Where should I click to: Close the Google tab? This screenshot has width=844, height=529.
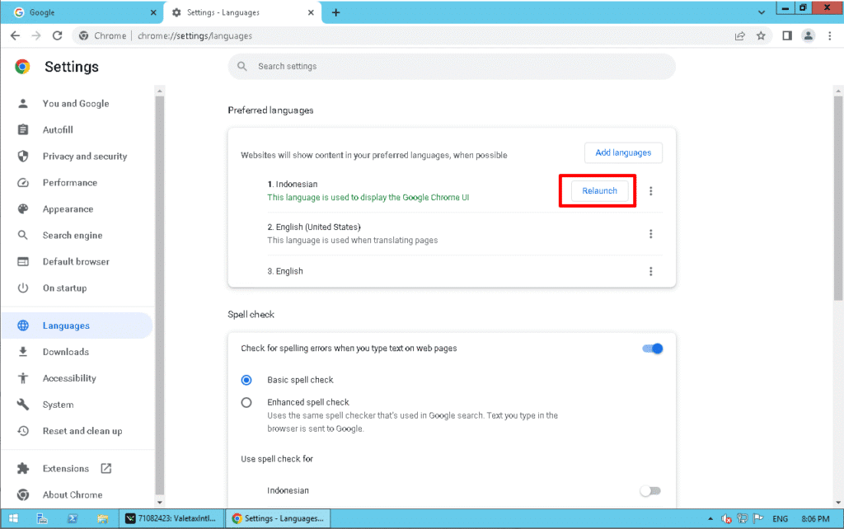pyautogui.click(x=153, y=12)
